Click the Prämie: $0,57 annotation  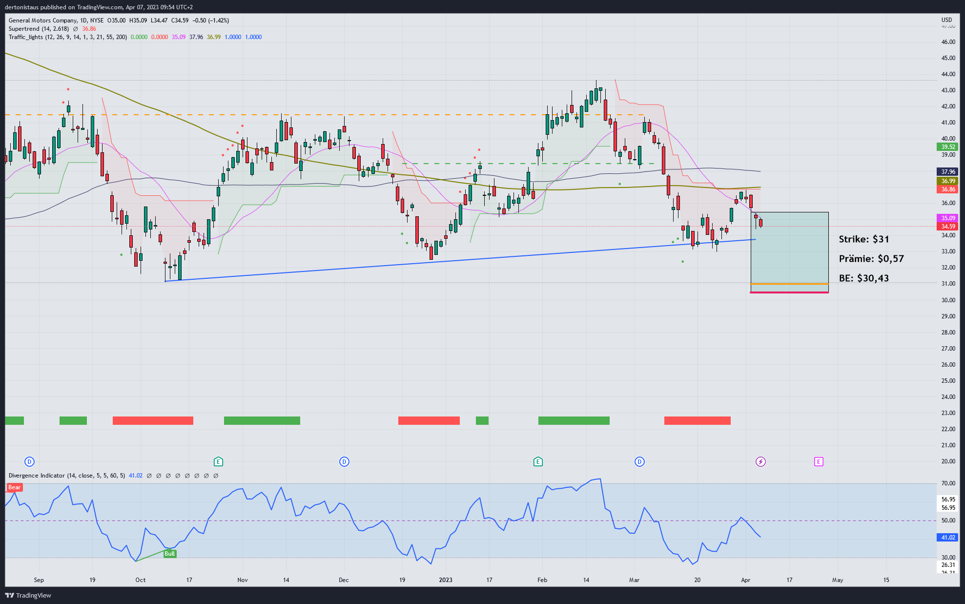871,259
